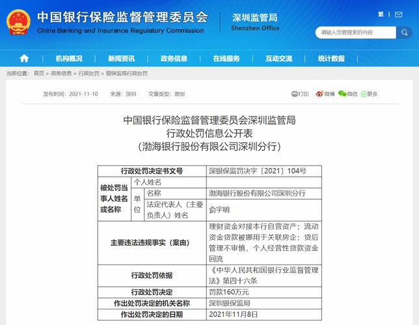
Task: Click cell 行政处罚决定
Action: click(152, 292)
